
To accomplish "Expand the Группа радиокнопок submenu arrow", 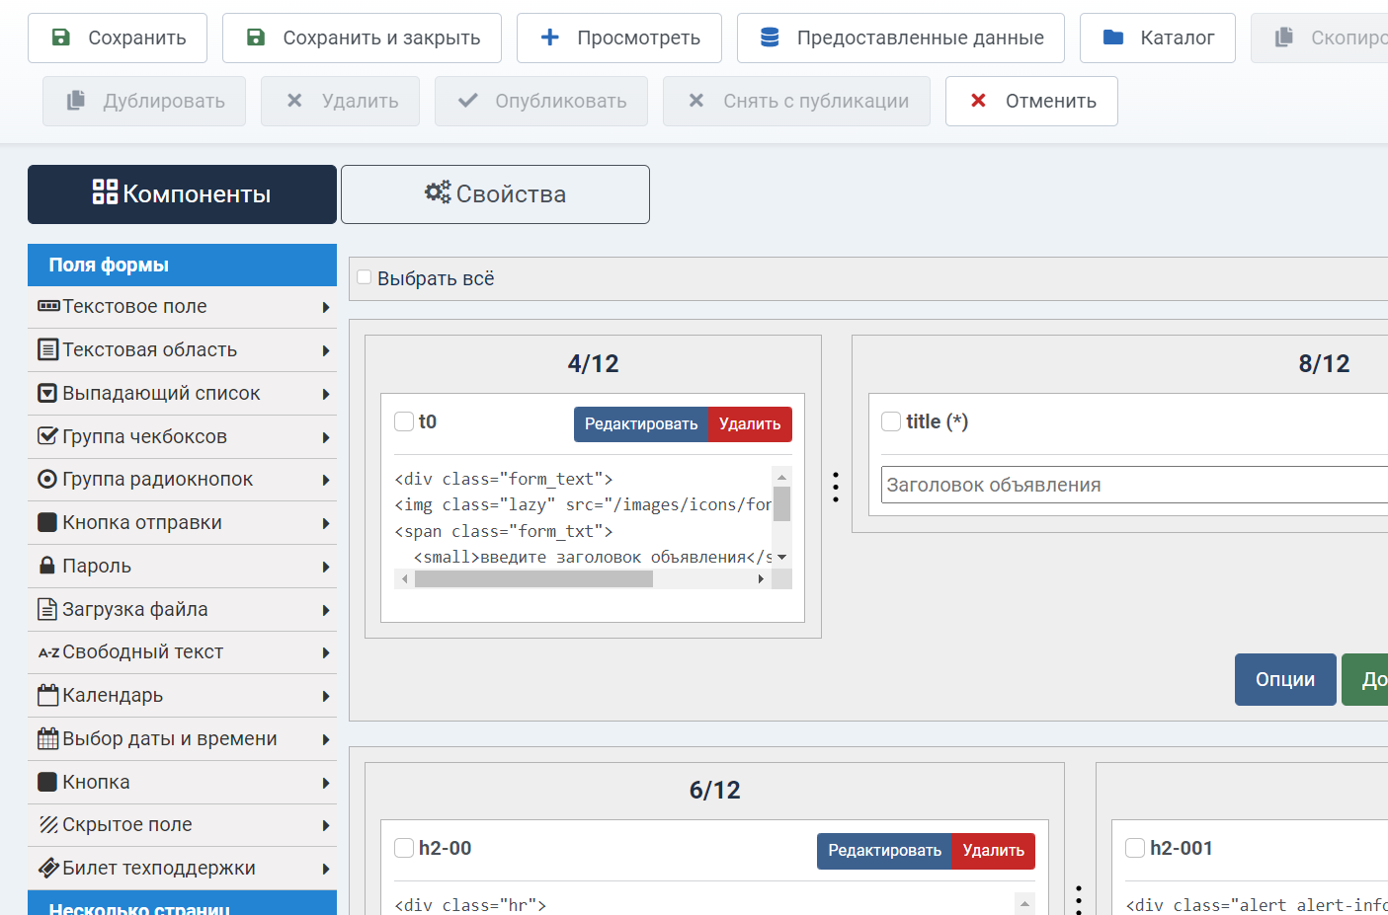I will (325, 480).
